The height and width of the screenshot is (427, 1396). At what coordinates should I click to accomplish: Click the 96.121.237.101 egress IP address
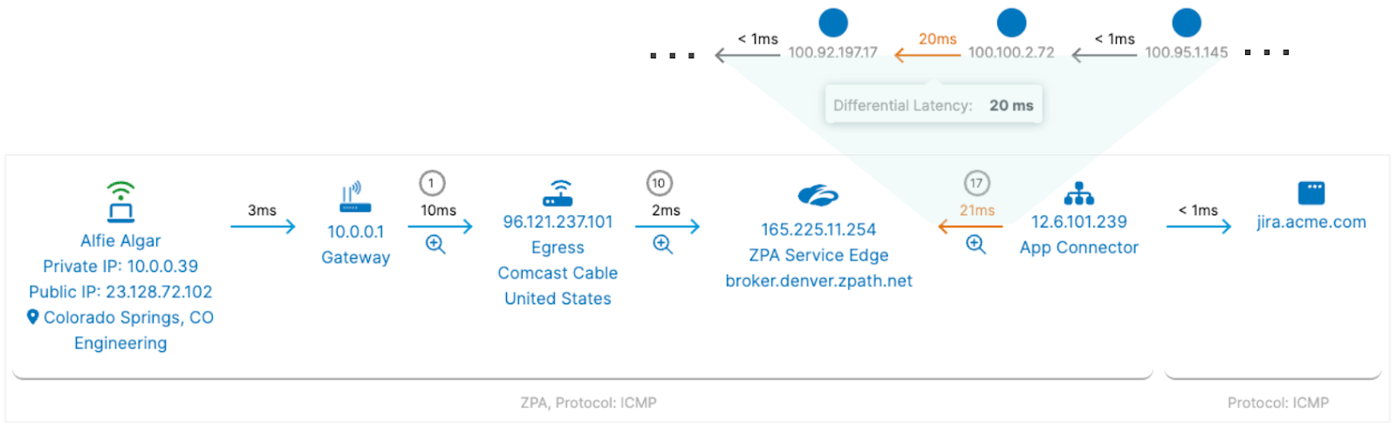558,222
